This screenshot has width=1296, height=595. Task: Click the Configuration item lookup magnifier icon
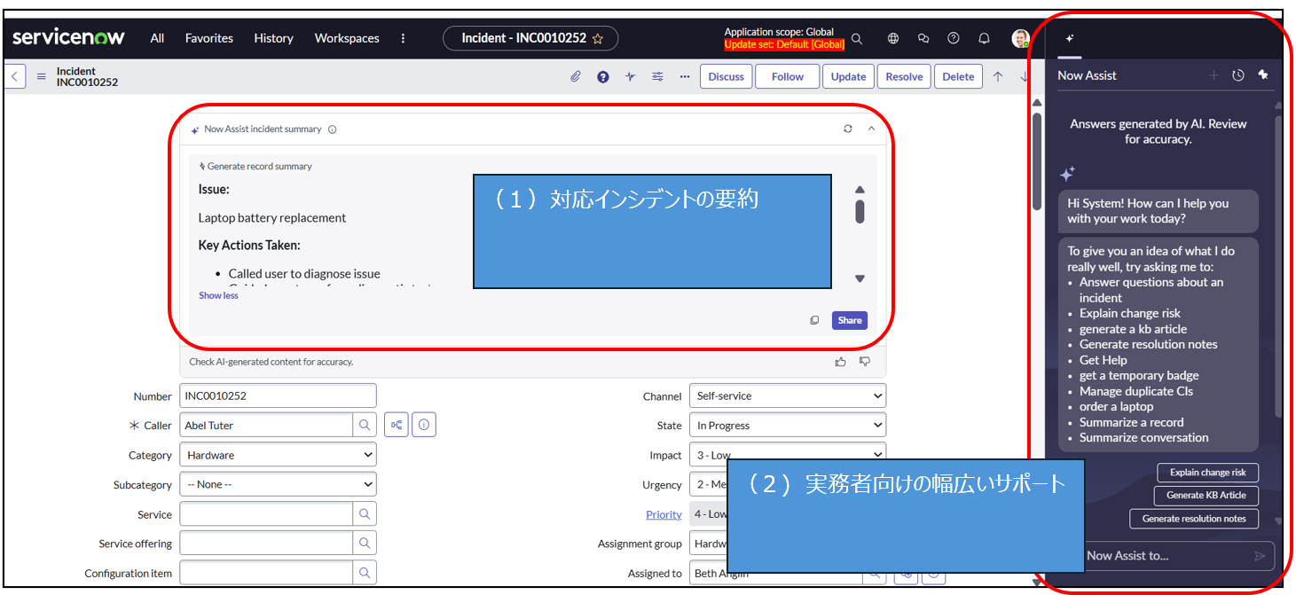click(x=365, y=573)
